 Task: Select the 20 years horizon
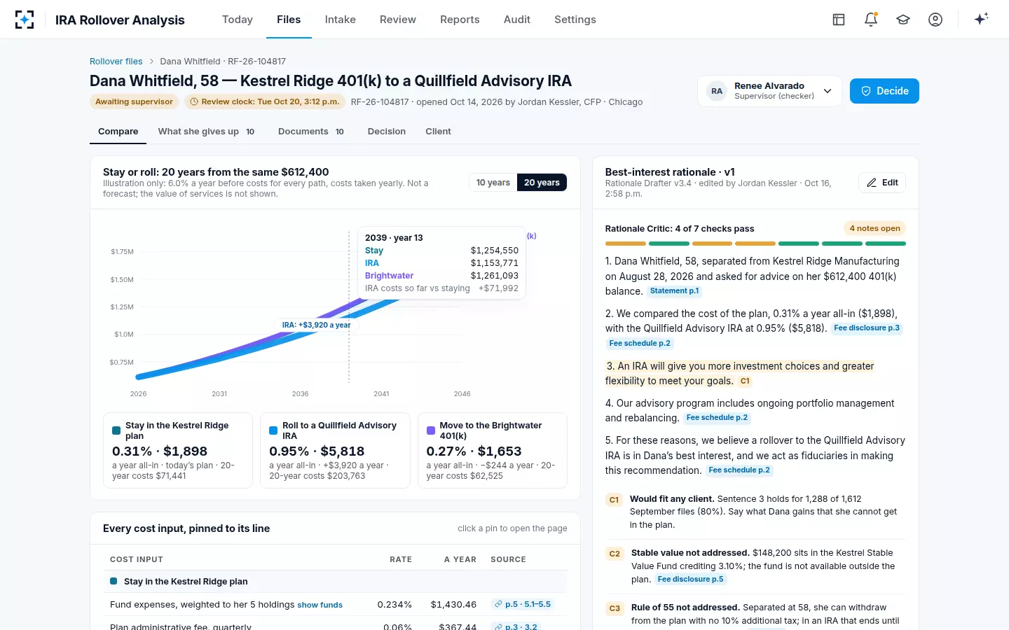click(x=542, y=183)
